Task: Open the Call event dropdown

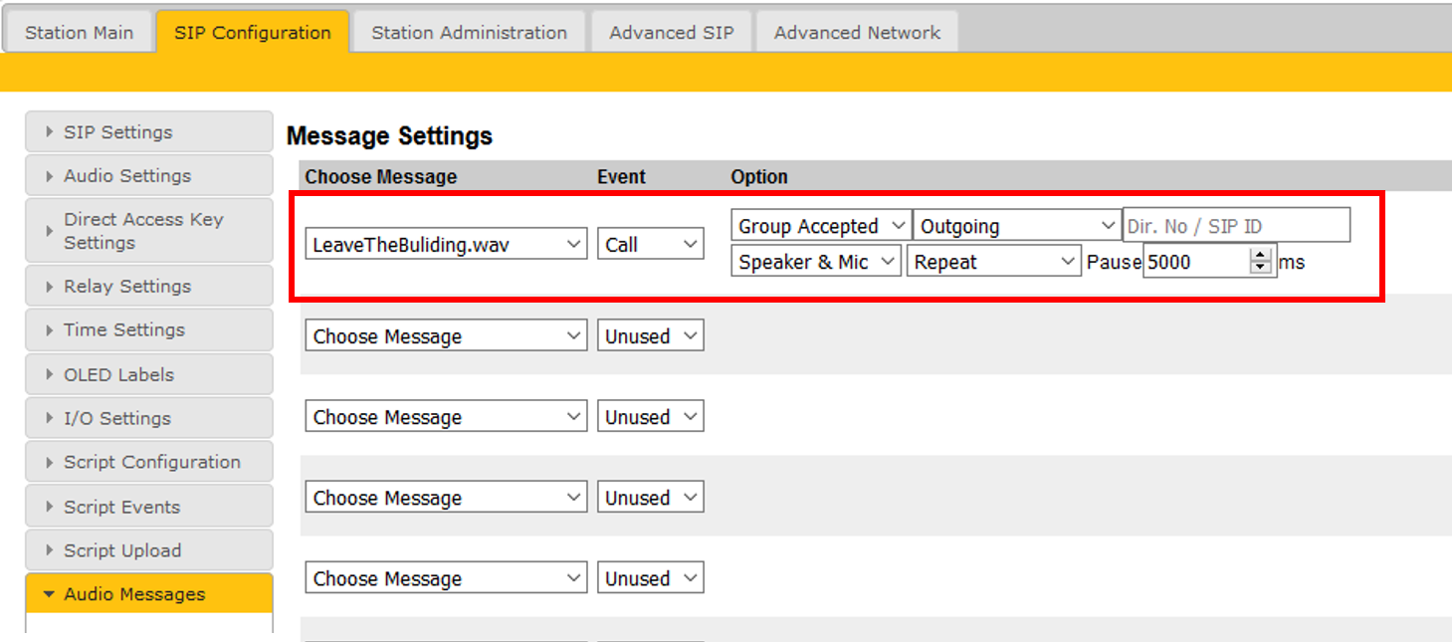Action: 650,245
